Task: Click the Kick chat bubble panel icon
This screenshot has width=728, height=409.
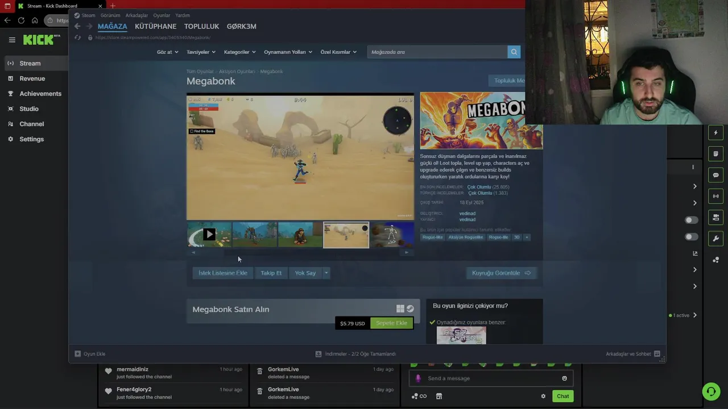Action: (716, 175)
